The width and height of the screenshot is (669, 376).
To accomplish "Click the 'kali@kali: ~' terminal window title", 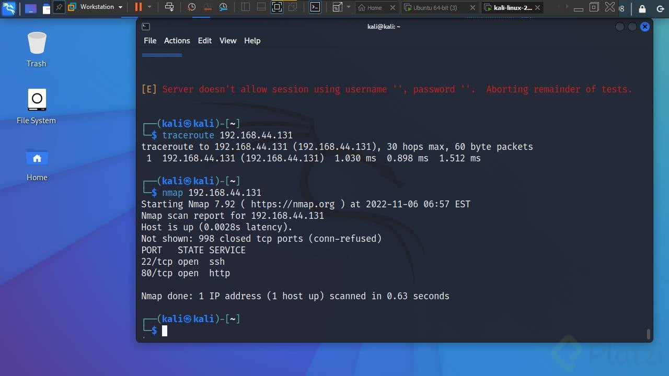I will pos(384,27).
